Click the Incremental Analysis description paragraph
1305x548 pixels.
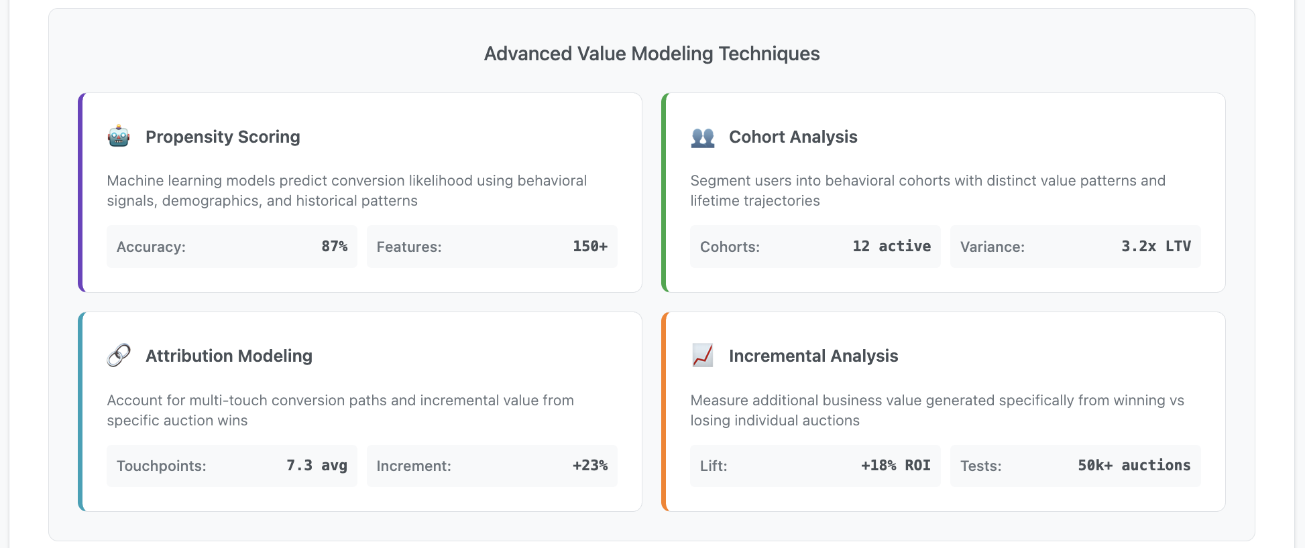point(937,410)
